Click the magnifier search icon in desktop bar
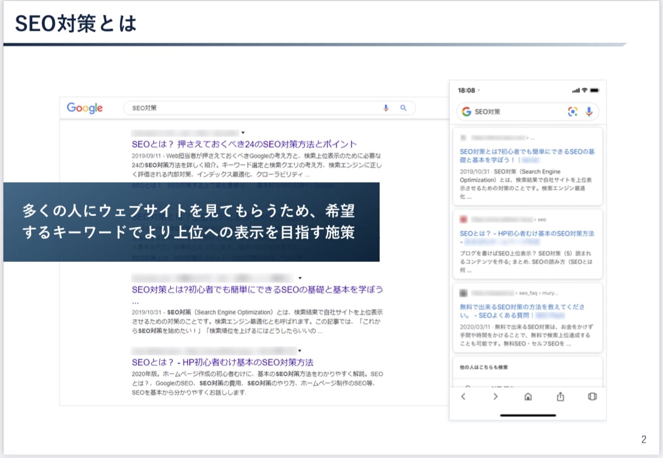 403,108
